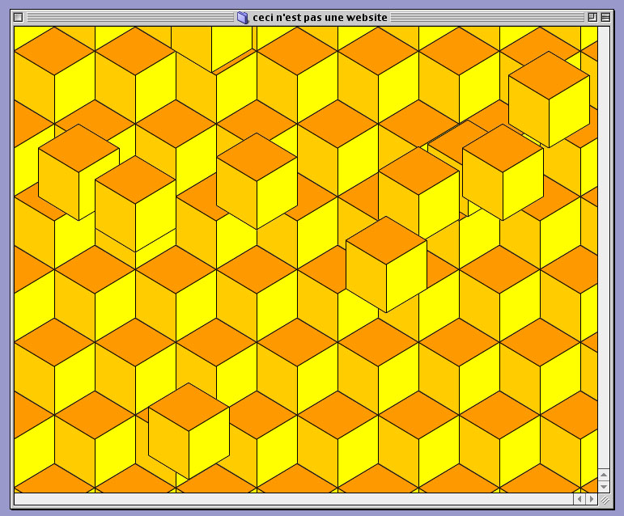Image resolution: width=624 pixels, height=516 pixels.
Task: Click the horizontal scroll left arrow
Action: (579, 499)
